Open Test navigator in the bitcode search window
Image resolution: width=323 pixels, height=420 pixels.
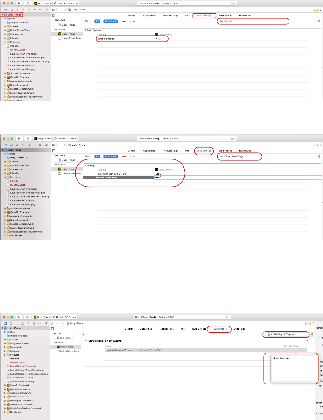pos(29,10)
